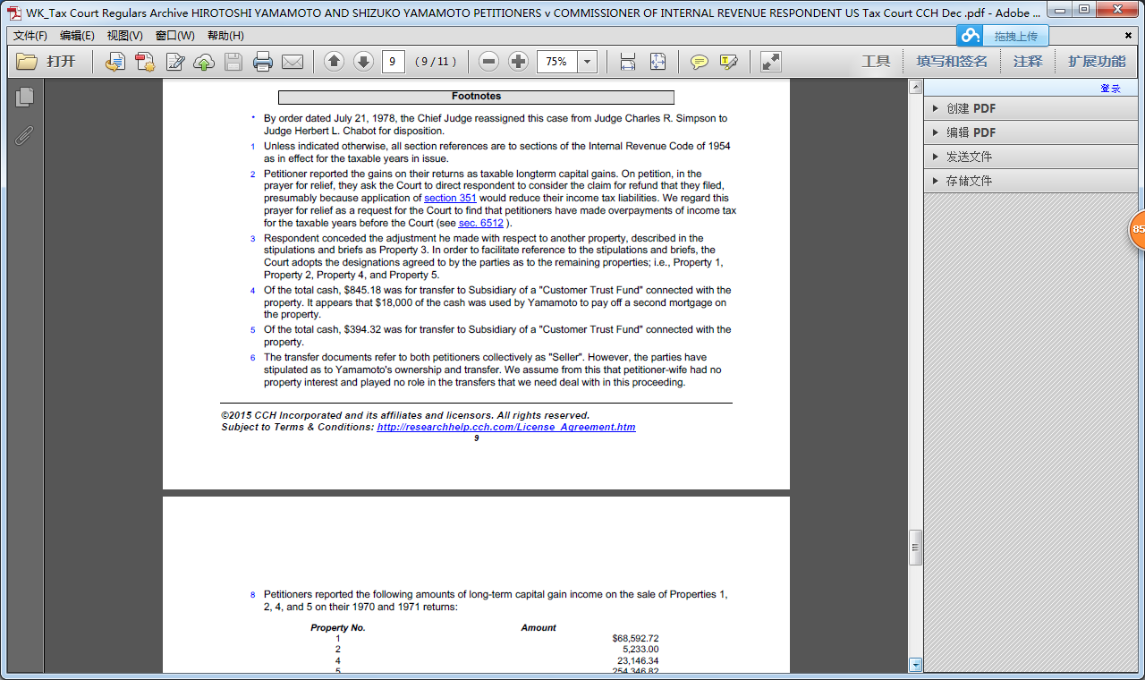Add a sticky note comment
Viewport: 1145px width, 680px height.
(x=700, y=62)
